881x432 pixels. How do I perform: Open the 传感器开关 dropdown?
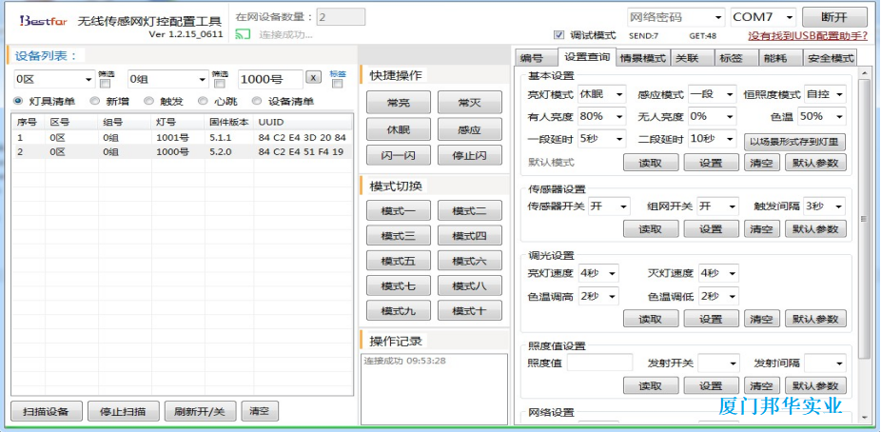(x=609, y=206)
